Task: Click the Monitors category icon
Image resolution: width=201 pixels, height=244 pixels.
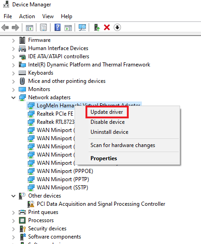Action: pos(22,90)
